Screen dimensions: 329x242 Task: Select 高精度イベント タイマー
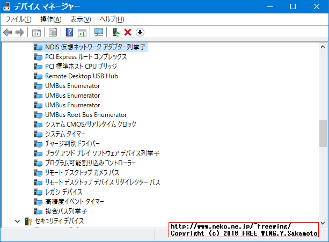coord(75,202)
